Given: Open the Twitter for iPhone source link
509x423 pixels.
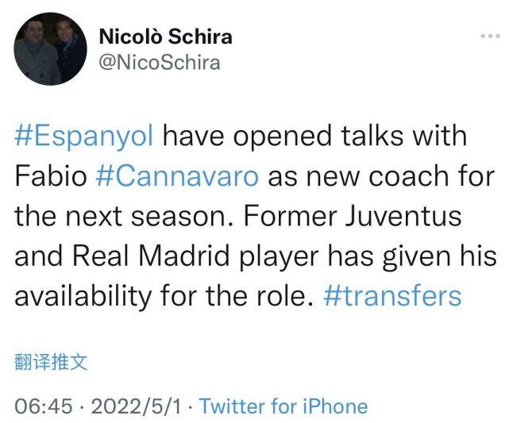Looking at the screenshot, I should pyautogui.click(x=283, y=407).
